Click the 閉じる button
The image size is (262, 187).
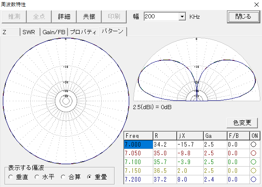(x=243, y=17)
